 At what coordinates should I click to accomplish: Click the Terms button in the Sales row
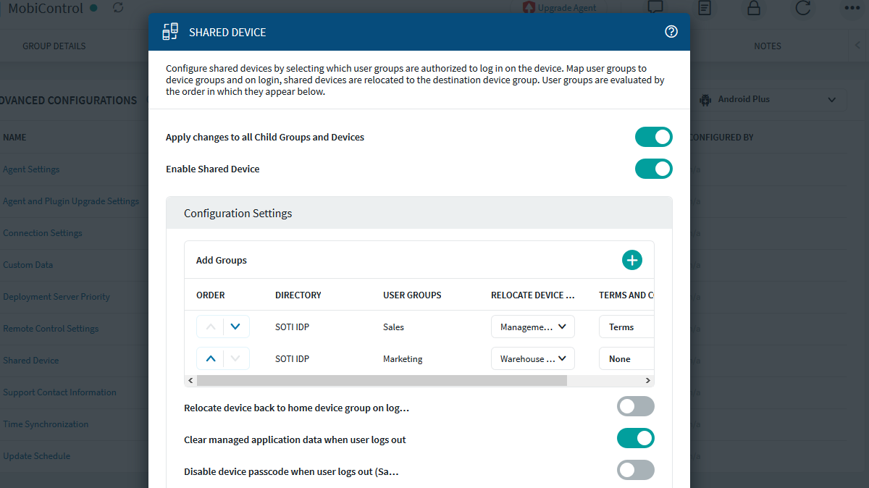pos(626,327)
